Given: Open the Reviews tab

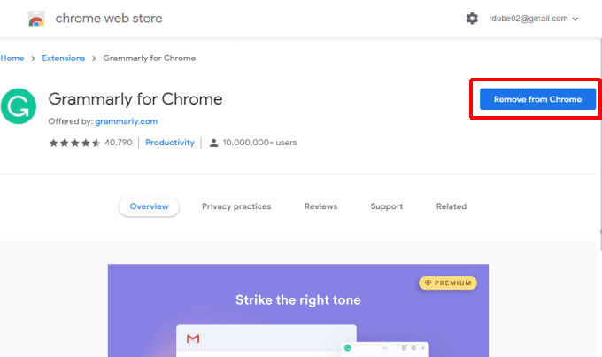Looking at the screenshot, I should [x=320, y=206].
